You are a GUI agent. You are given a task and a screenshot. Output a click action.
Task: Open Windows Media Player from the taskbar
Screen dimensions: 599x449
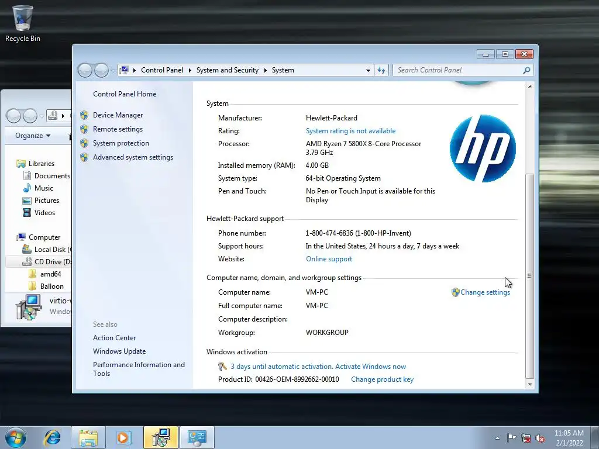point(124,437)
